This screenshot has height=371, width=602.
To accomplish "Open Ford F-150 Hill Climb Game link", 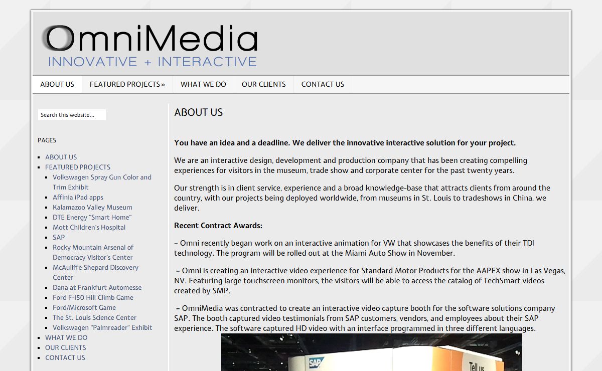I will [93, 297].
